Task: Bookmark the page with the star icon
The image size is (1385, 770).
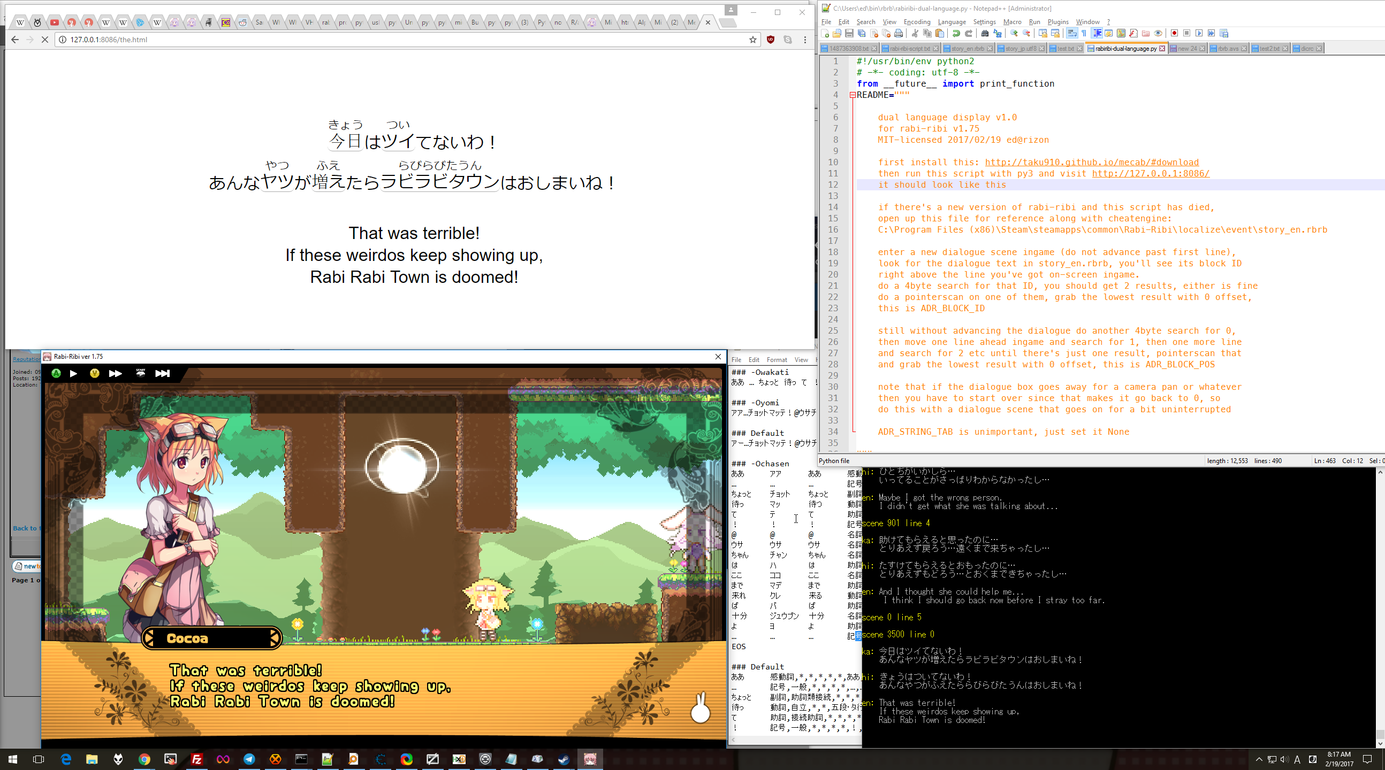Action: pyautogui.click(x=753, y=40)
